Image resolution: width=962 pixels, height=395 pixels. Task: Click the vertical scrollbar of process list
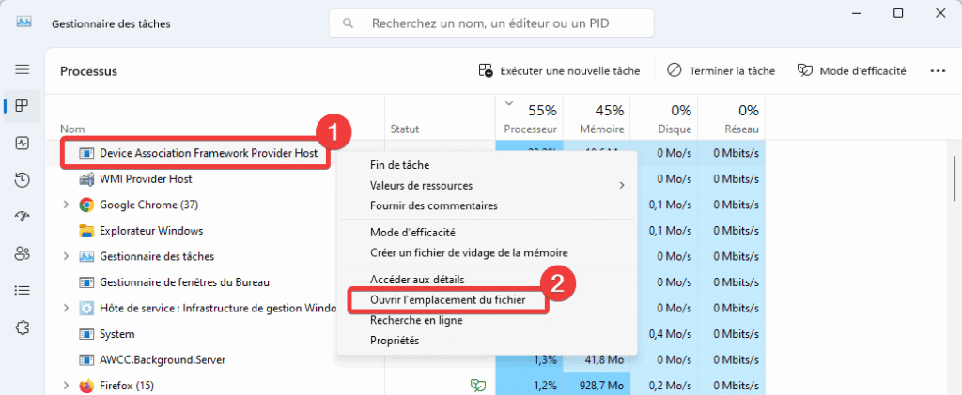coord(956,177)
